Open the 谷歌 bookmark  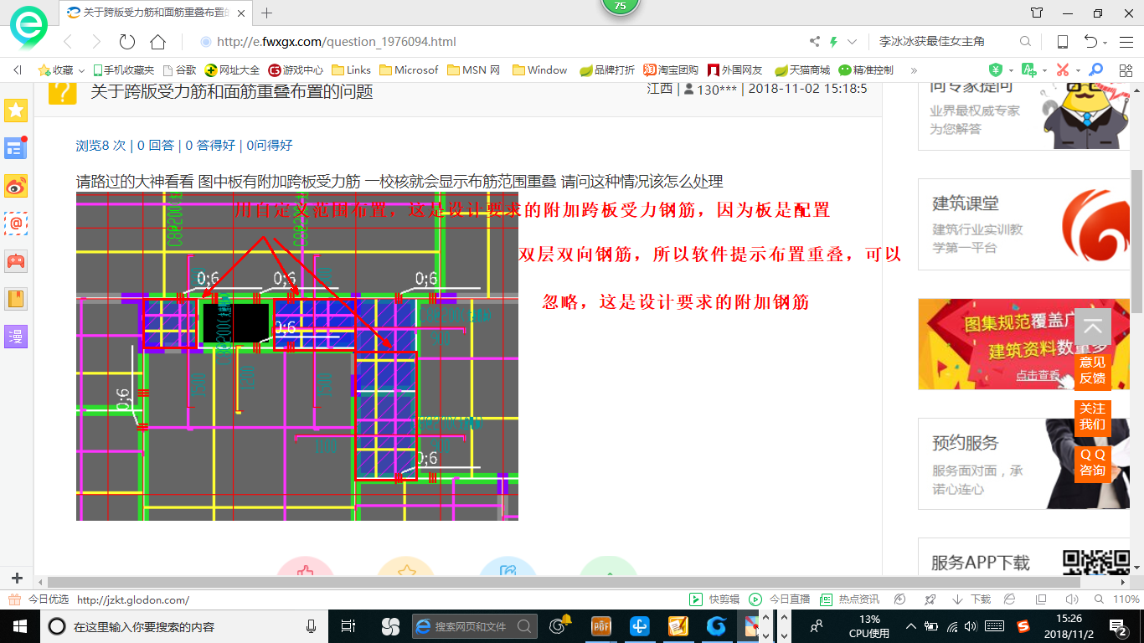point(179,70)
